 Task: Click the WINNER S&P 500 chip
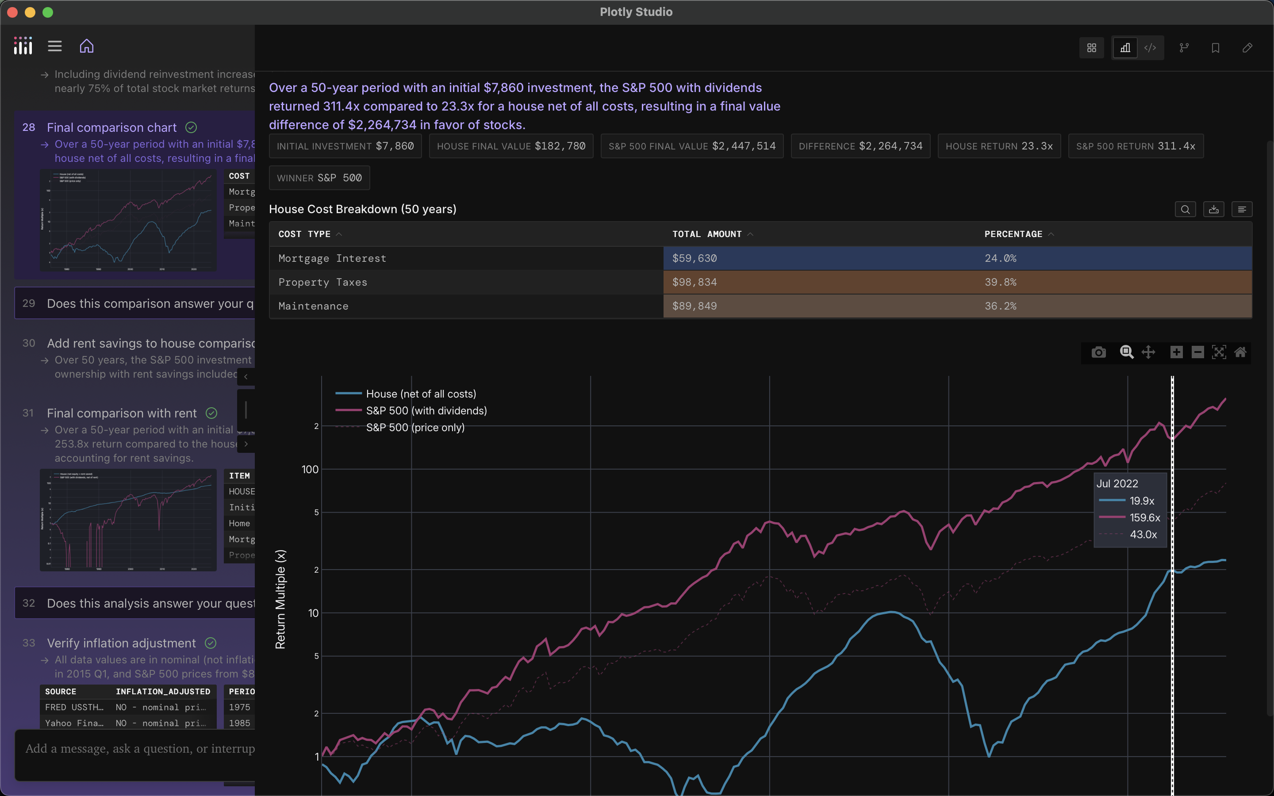click(x=319, y=178)
